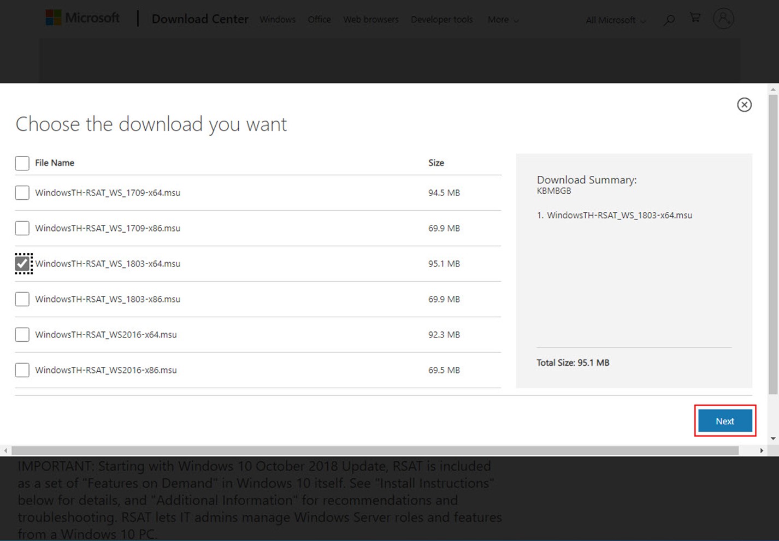Check WindowsTH-RSAT_WS_1709-x64.msu checkbox

coord(22,193)
